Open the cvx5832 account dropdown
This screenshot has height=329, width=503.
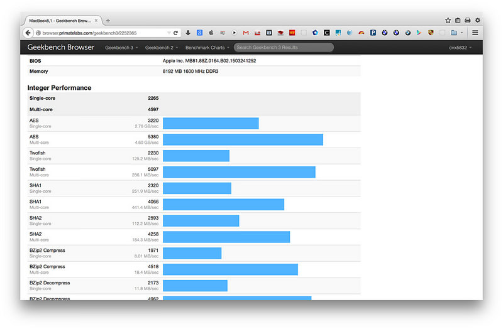460,48
